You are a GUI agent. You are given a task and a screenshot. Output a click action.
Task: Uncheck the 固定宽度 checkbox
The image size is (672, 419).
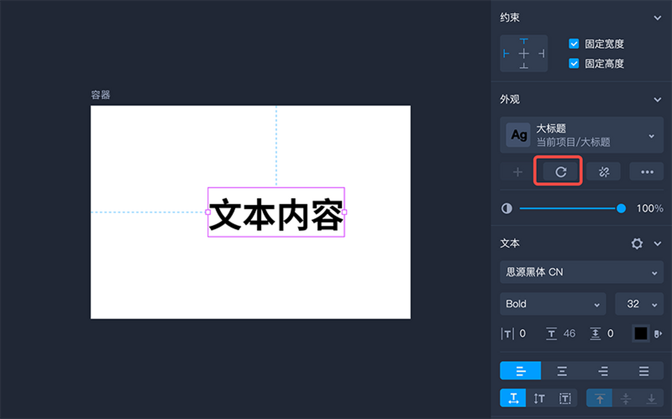point(573,44)
